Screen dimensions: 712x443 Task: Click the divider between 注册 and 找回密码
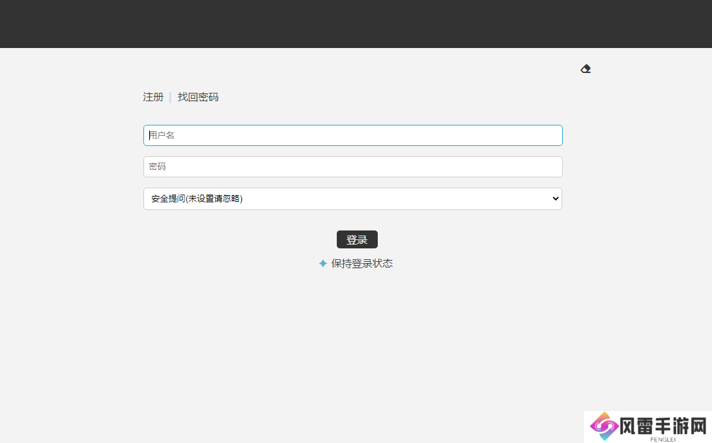[170, 97]
